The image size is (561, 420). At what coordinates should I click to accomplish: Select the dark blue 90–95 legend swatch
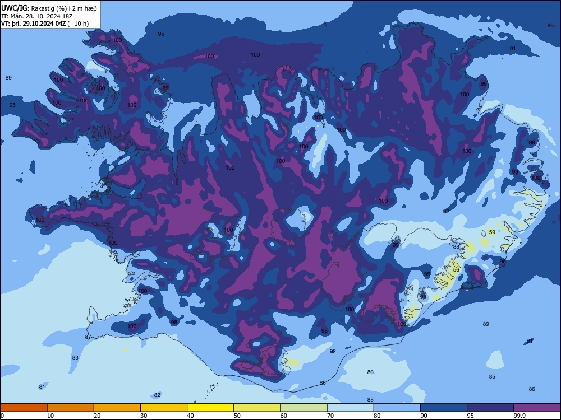[444, 408]
